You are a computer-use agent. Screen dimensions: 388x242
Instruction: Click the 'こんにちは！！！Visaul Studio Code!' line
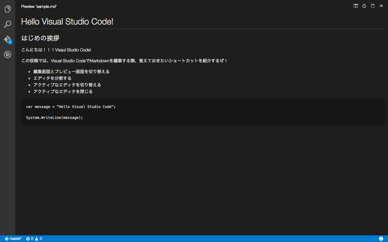coord(56,50)
